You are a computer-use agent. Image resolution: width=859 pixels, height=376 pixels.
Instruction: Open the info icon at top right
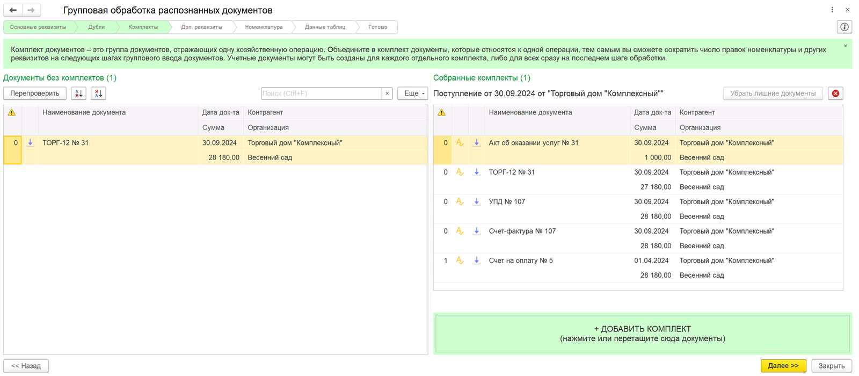[845, 27]
